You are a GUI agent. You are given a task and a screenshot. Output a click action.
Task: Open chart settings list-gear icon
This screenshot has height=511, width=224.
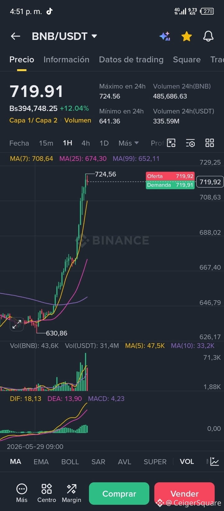(190, 143)
